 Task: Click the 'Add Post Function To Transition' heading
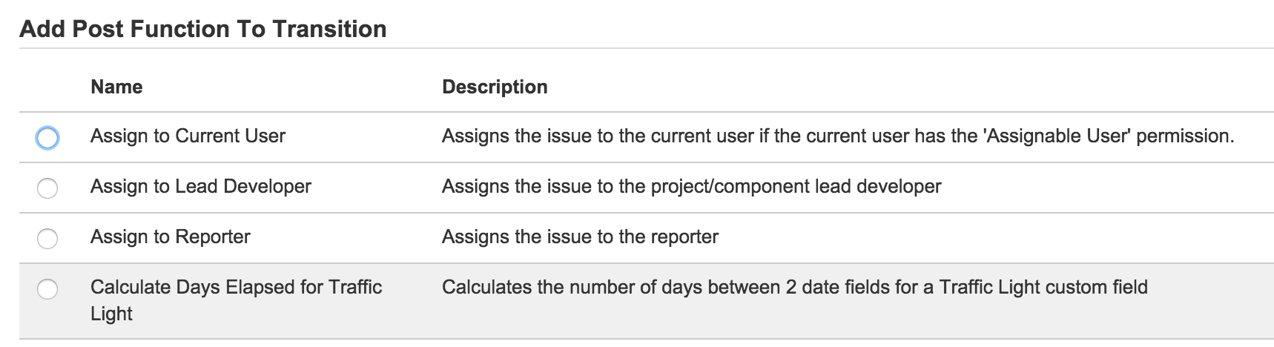202,30
